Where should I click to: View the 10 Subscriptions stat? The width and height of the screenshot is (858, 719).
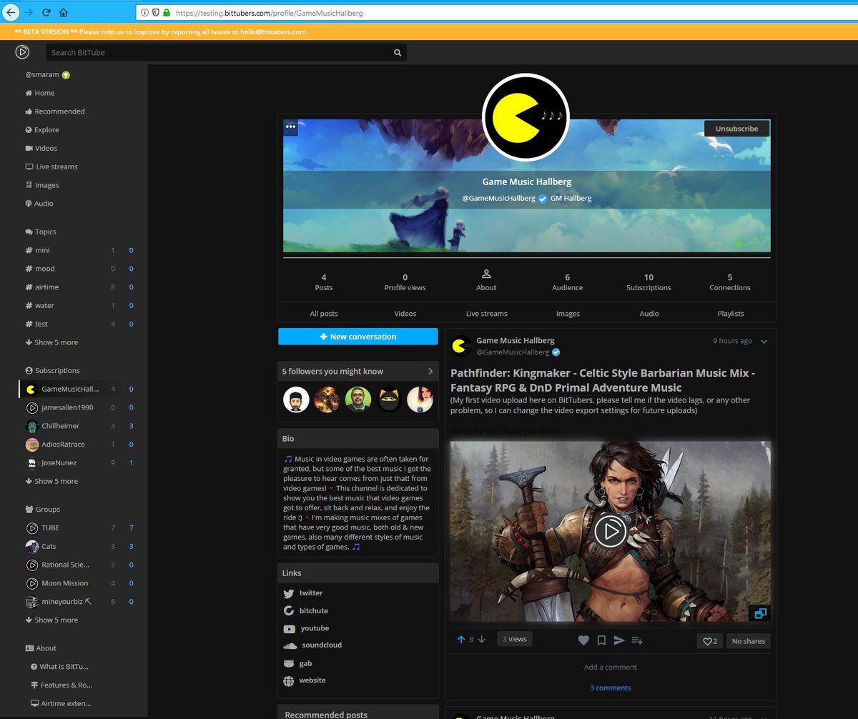[649, 282]
